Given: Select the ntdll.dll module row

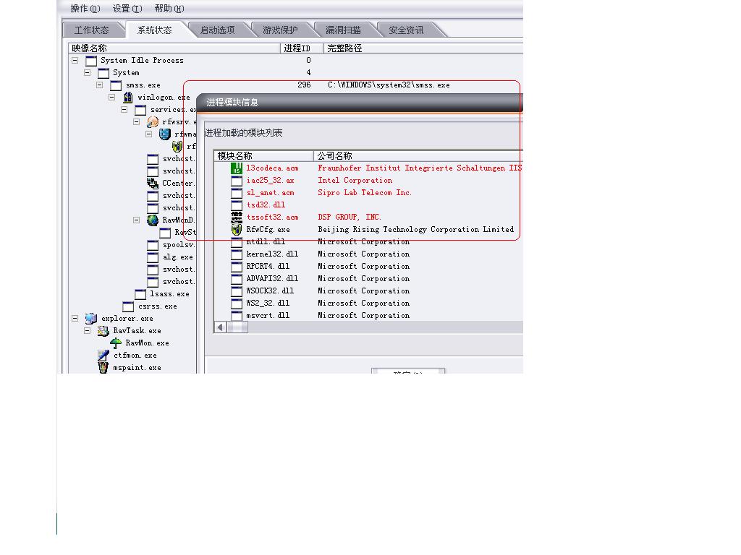Looking at the screenshot, I should 369,241.
